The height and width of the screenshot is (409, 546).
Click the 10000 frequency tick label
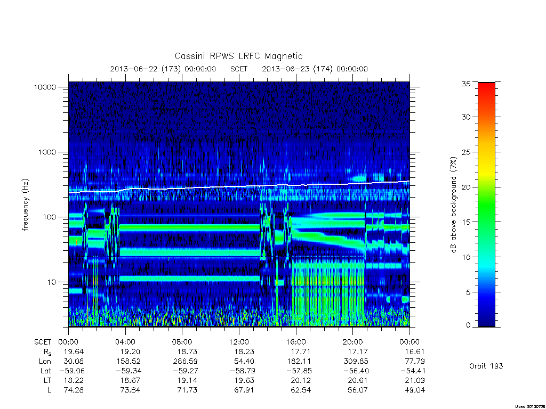45,87
